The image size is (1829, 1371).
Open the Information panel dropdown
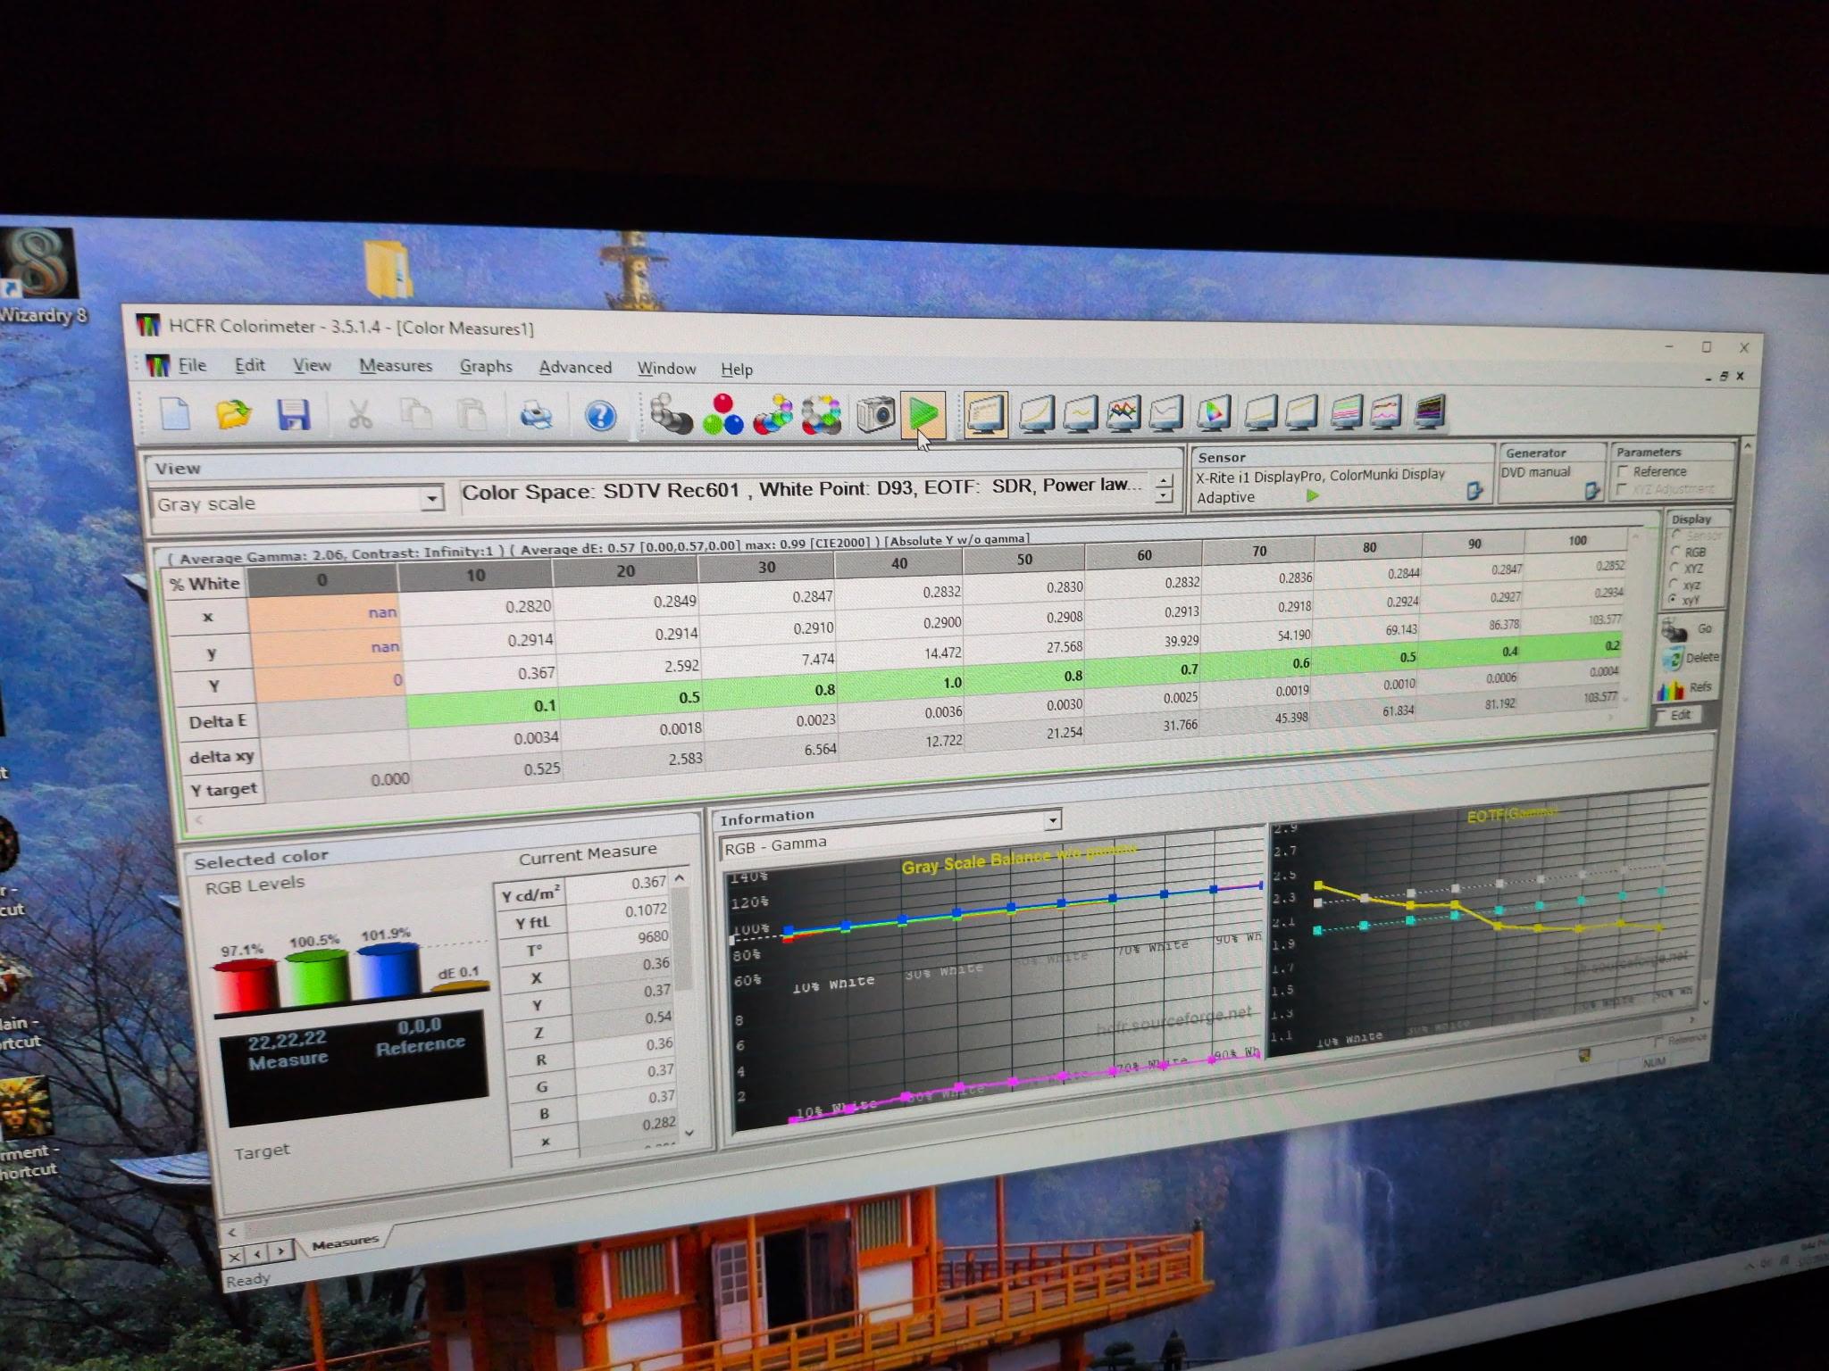[x=1053, y=819]
